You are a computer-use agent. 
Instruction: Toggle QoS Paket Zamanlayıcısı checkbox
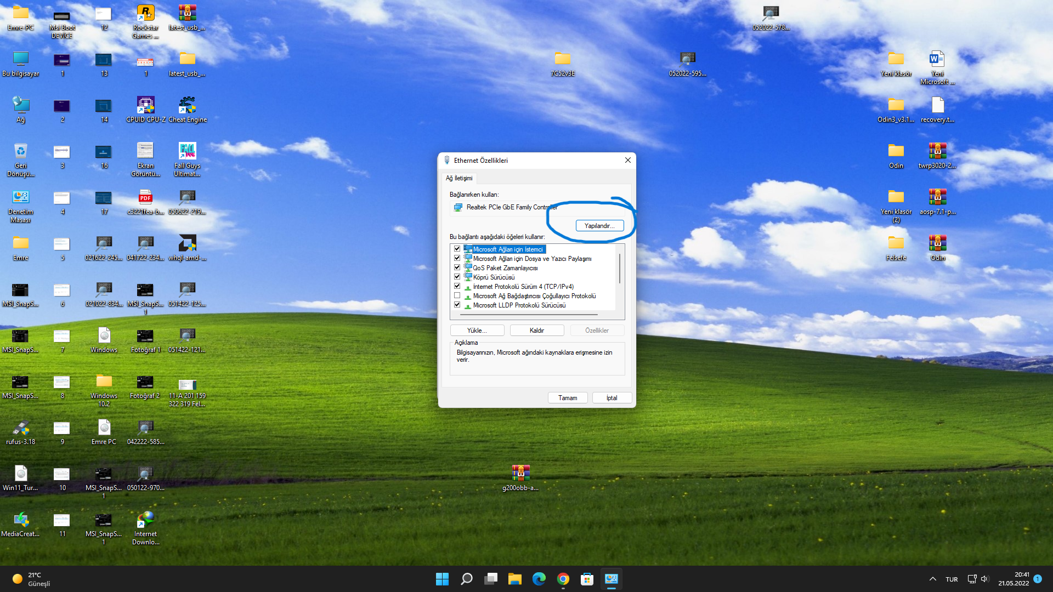tap(457, 267)
